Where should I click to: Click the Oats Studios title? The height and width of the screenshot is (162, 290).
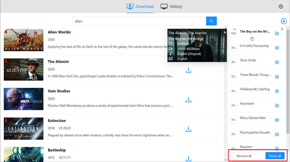tap(59, 91)
